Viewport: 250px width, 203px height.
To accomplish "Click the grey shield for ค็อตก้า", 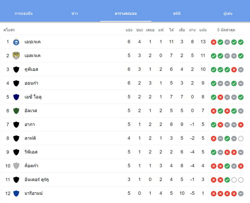I will point(16,166).
